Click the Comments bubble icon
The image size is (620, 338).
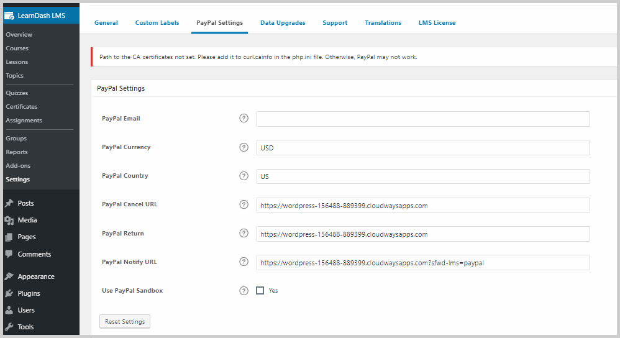[9, 254]
